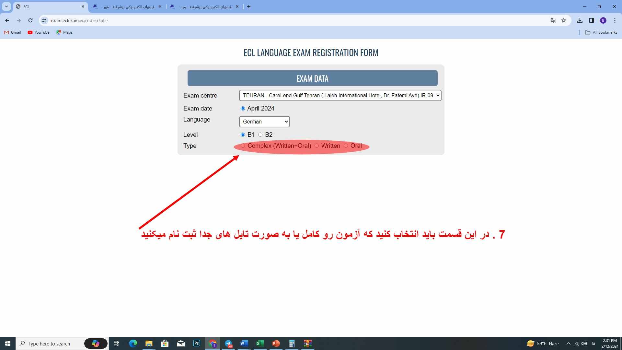Open Google Translate icon in address bar
Image resolution: width=622 pixels, height=350 pixels.
(553, 20)
